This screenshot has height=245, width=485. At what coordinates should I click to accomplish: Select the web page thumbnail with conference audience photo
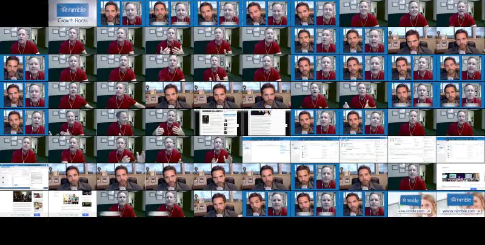461,177
